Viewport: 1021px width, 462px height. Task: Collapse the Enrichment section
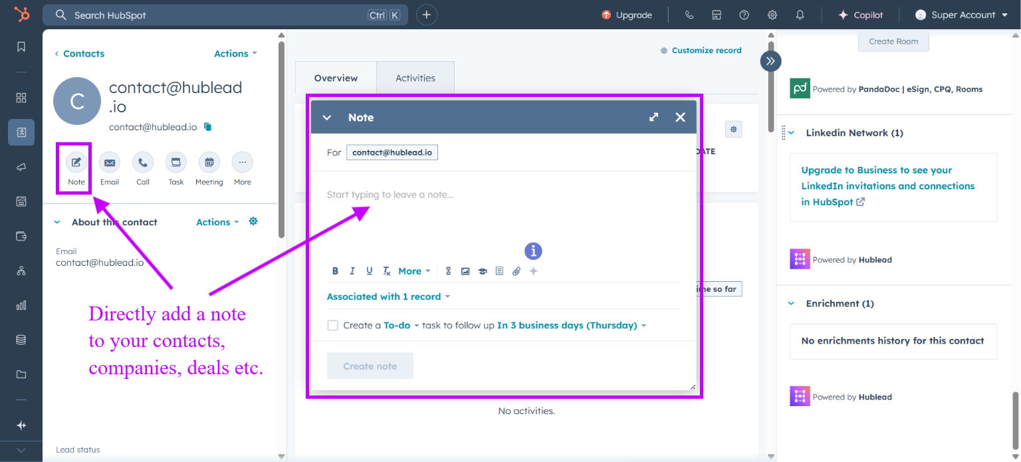(791, 303)
